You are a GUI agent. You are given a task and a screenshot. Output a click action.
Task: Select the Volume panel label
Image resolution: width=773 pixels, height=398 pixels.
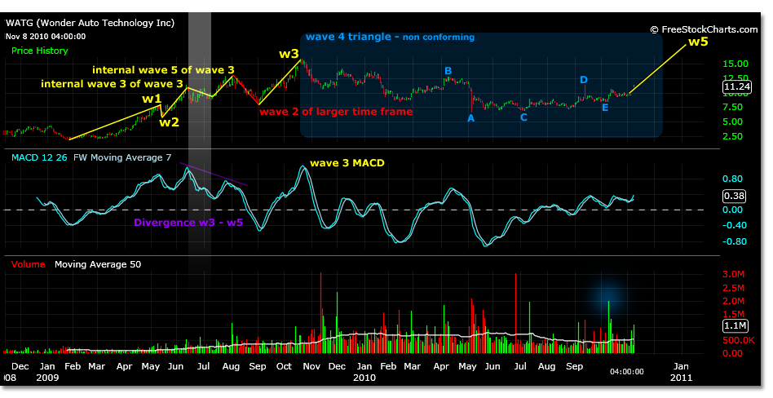coord(29,264)
